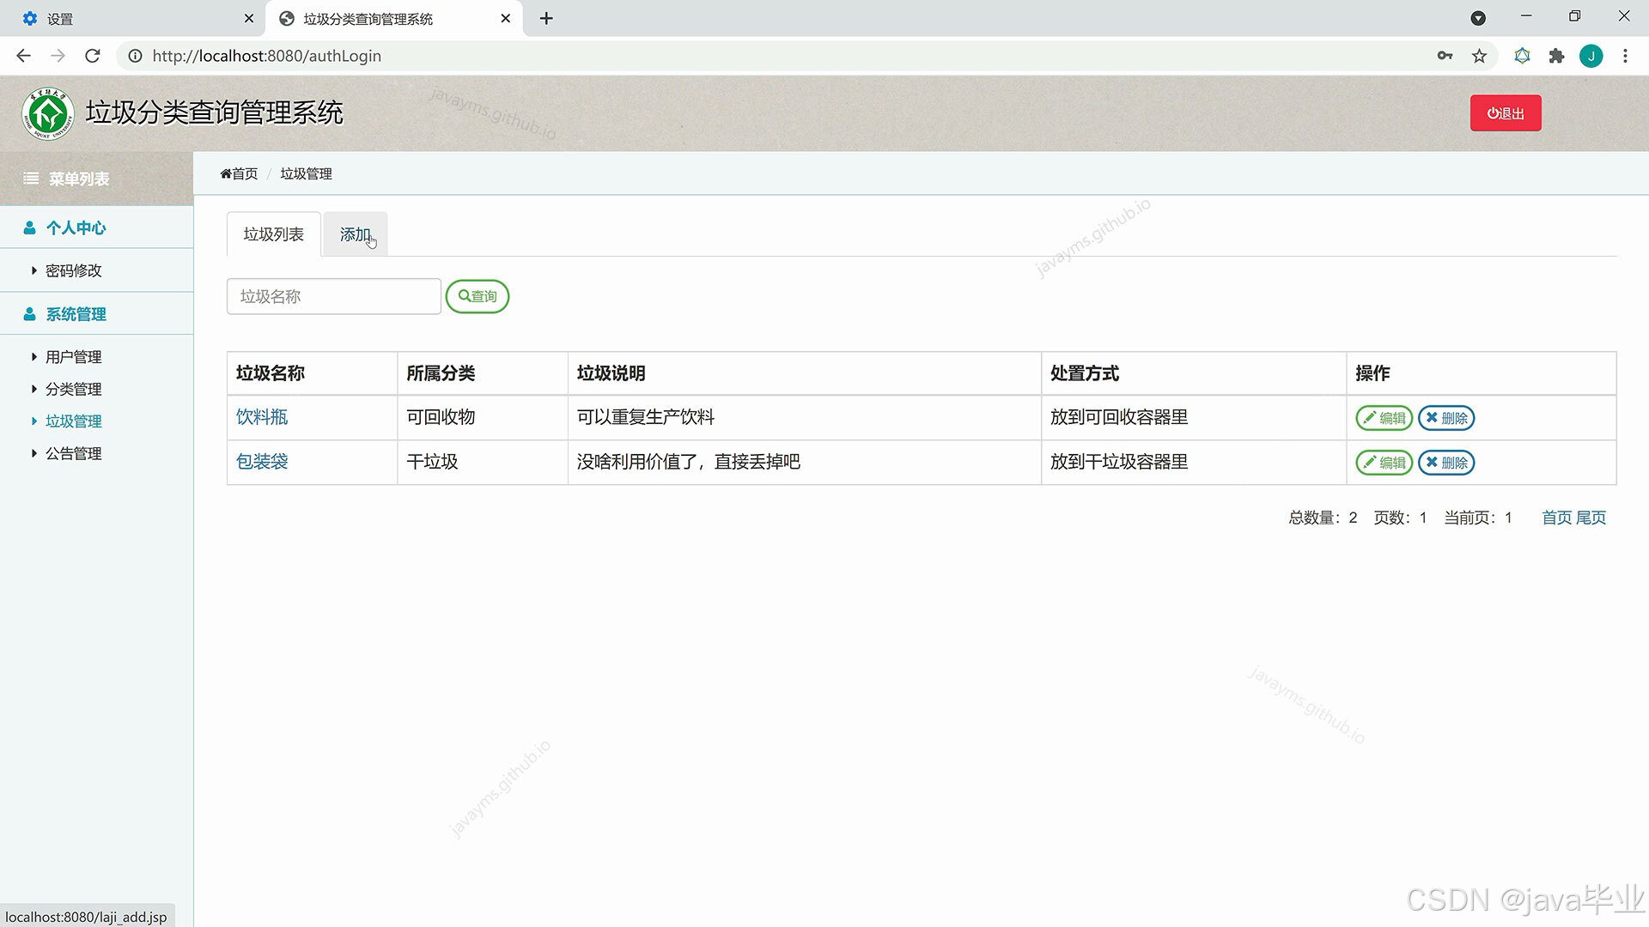Image resolution: width=1649 pixels, height=927 pixels.
Task: Click the 查询 search button
Action: pos(478,296)
